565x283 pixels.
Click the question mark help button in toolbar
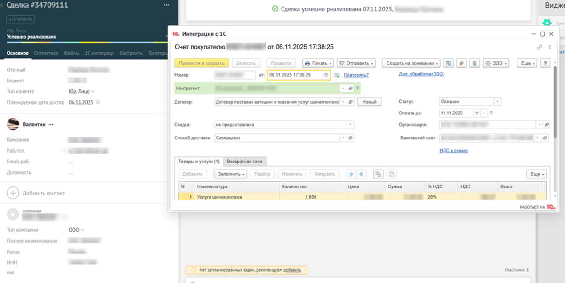tap(545, 63)
